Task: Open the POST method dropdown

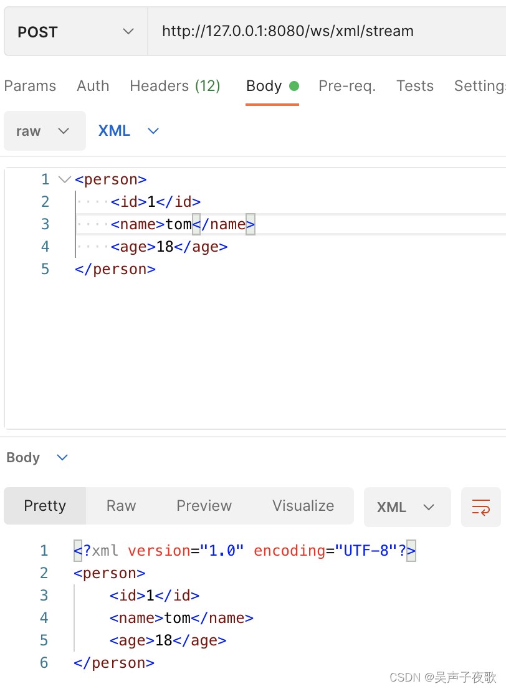Action: click(x=75, y=32)
